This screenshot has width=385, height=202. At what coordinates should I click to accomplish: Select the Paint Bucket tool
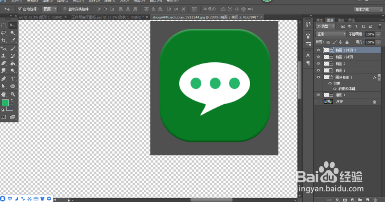[x=13, y=63]
